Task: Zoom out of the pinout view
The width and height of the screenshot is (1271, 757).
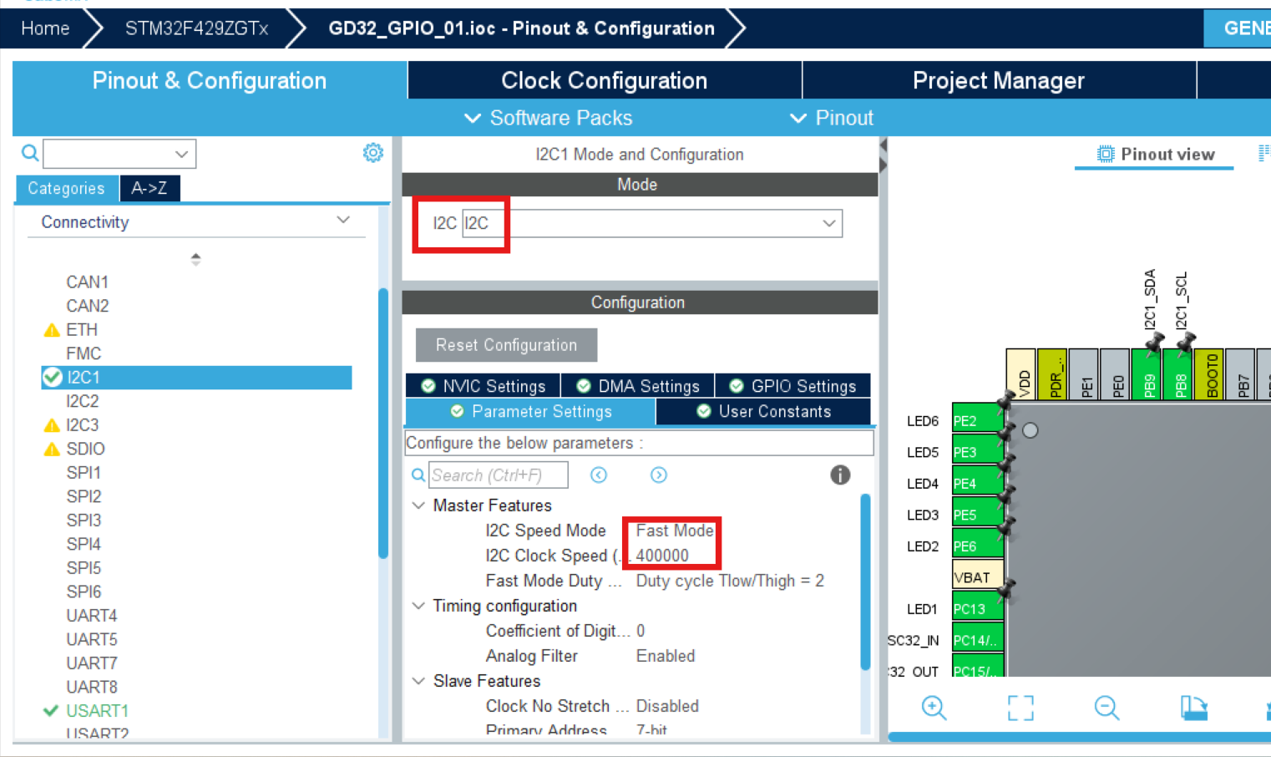Action: point(1106,708)
